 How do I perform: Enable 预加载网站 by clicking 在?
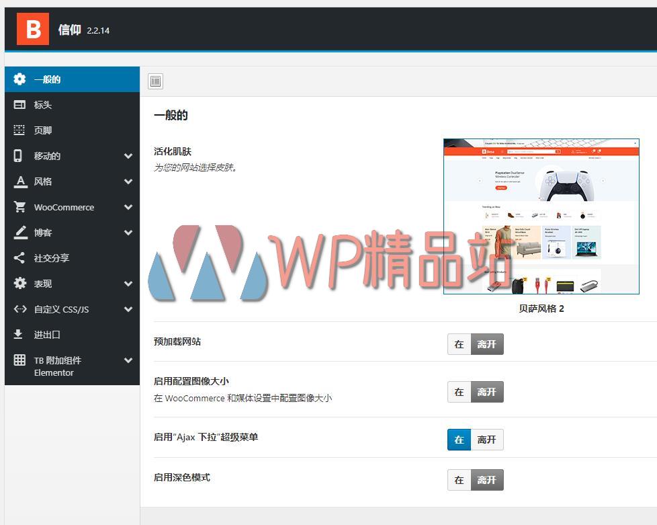tap(459, 344)
